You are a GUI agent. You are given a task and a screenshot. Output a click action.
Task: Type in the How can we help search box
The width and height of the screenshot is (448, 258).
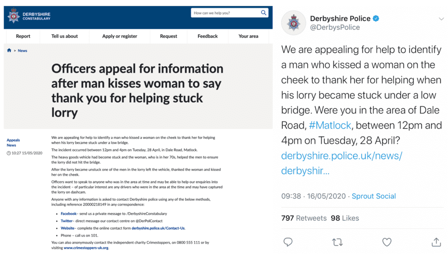click(x=224, y=13)
